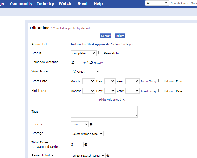
Task: Click the Priority help question mark icon
Action: tap(91, 124)
